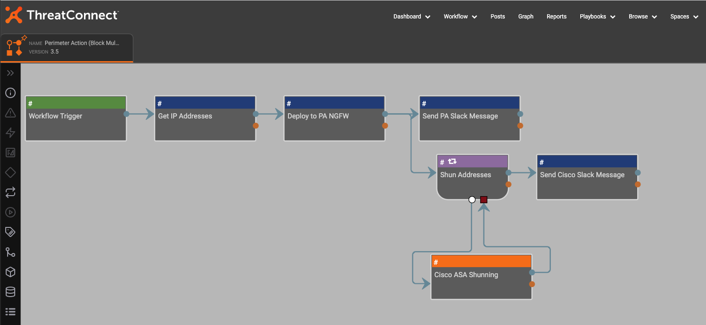
Task: Click the ThreatConnect logo
Action: coord(62,15)
